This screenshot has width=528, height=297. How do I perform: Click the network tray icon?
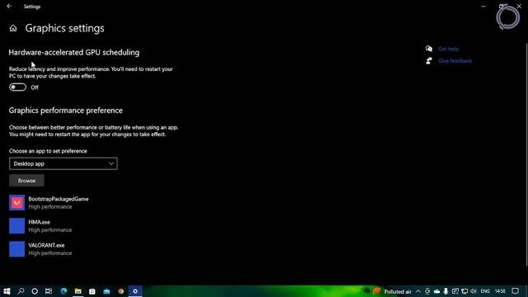pyautogui.click(x=464, y=291)
